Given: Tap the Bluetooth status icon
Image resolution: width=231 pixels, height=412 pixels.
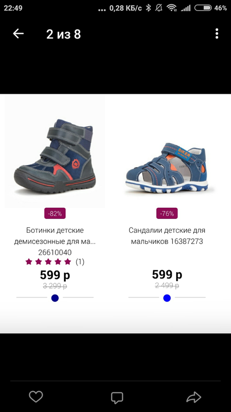Looking at the screenshot, I should point(148,8).
